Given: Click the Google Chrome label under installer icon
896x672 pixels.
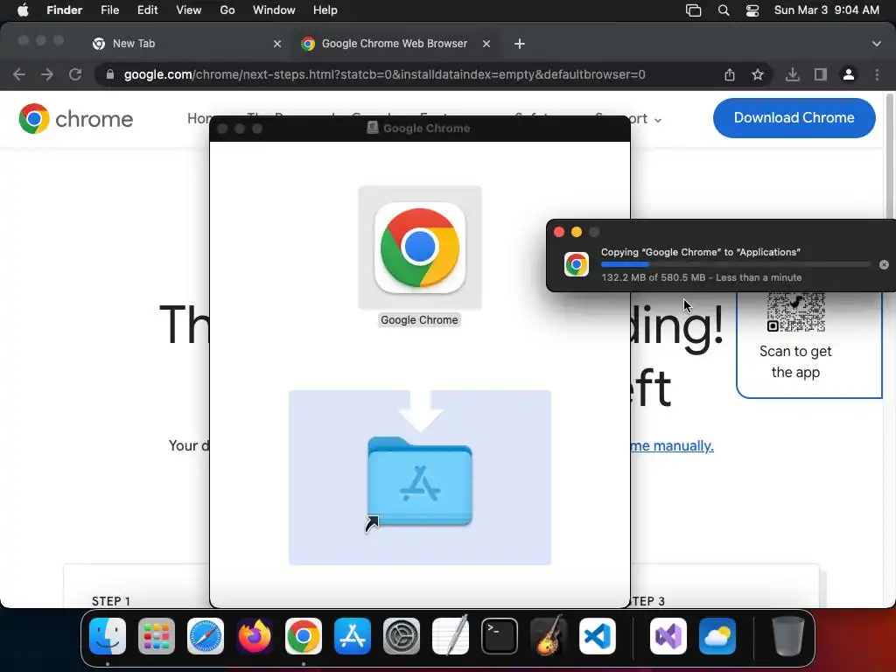Looking at the screenshot, I should coord(419,320).
